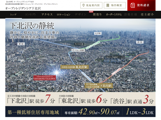Click the 代々木公園 label on aerial photo
This screenshot has height=120, width=161.
[79, 44]
